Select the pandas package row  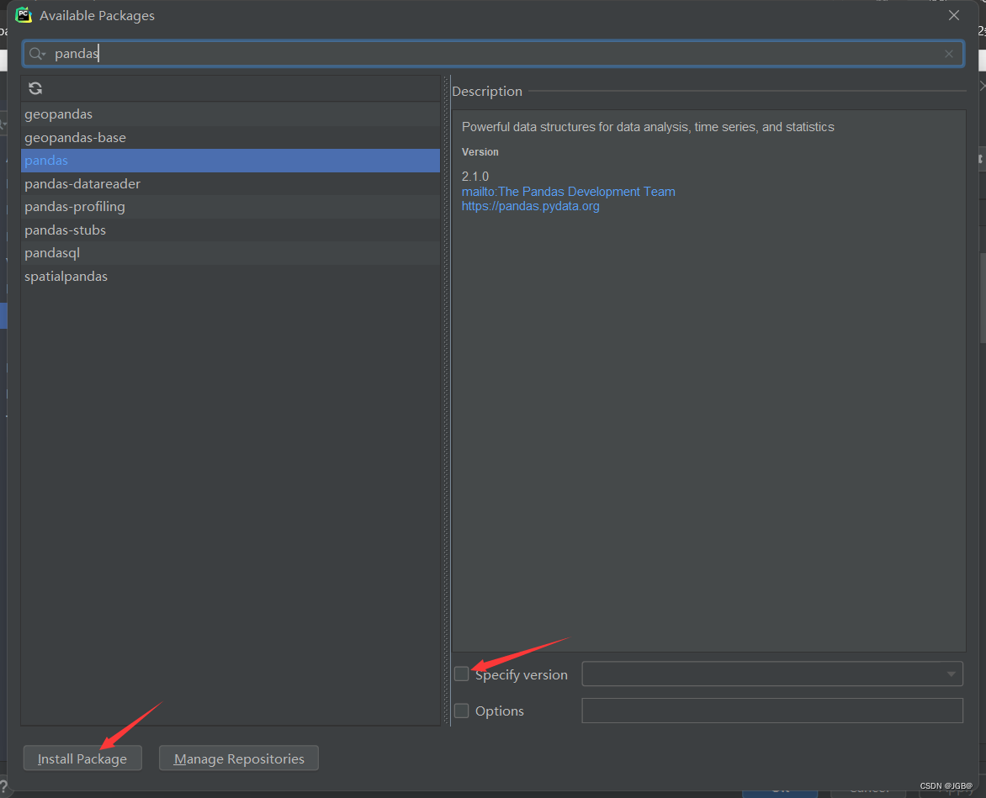(x=231, y=161)
